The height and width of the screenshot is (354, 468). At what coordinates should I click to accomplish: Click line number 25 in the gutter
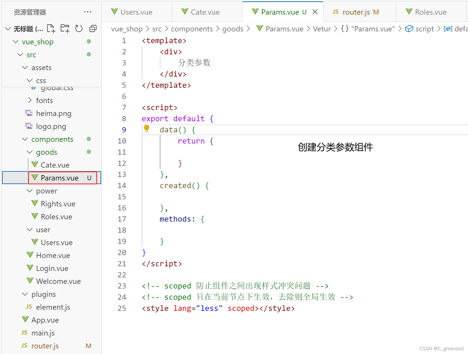[x=122, y=308]
